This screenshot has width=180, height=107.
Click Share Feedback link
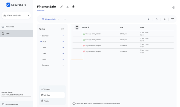tap(10, 104)
